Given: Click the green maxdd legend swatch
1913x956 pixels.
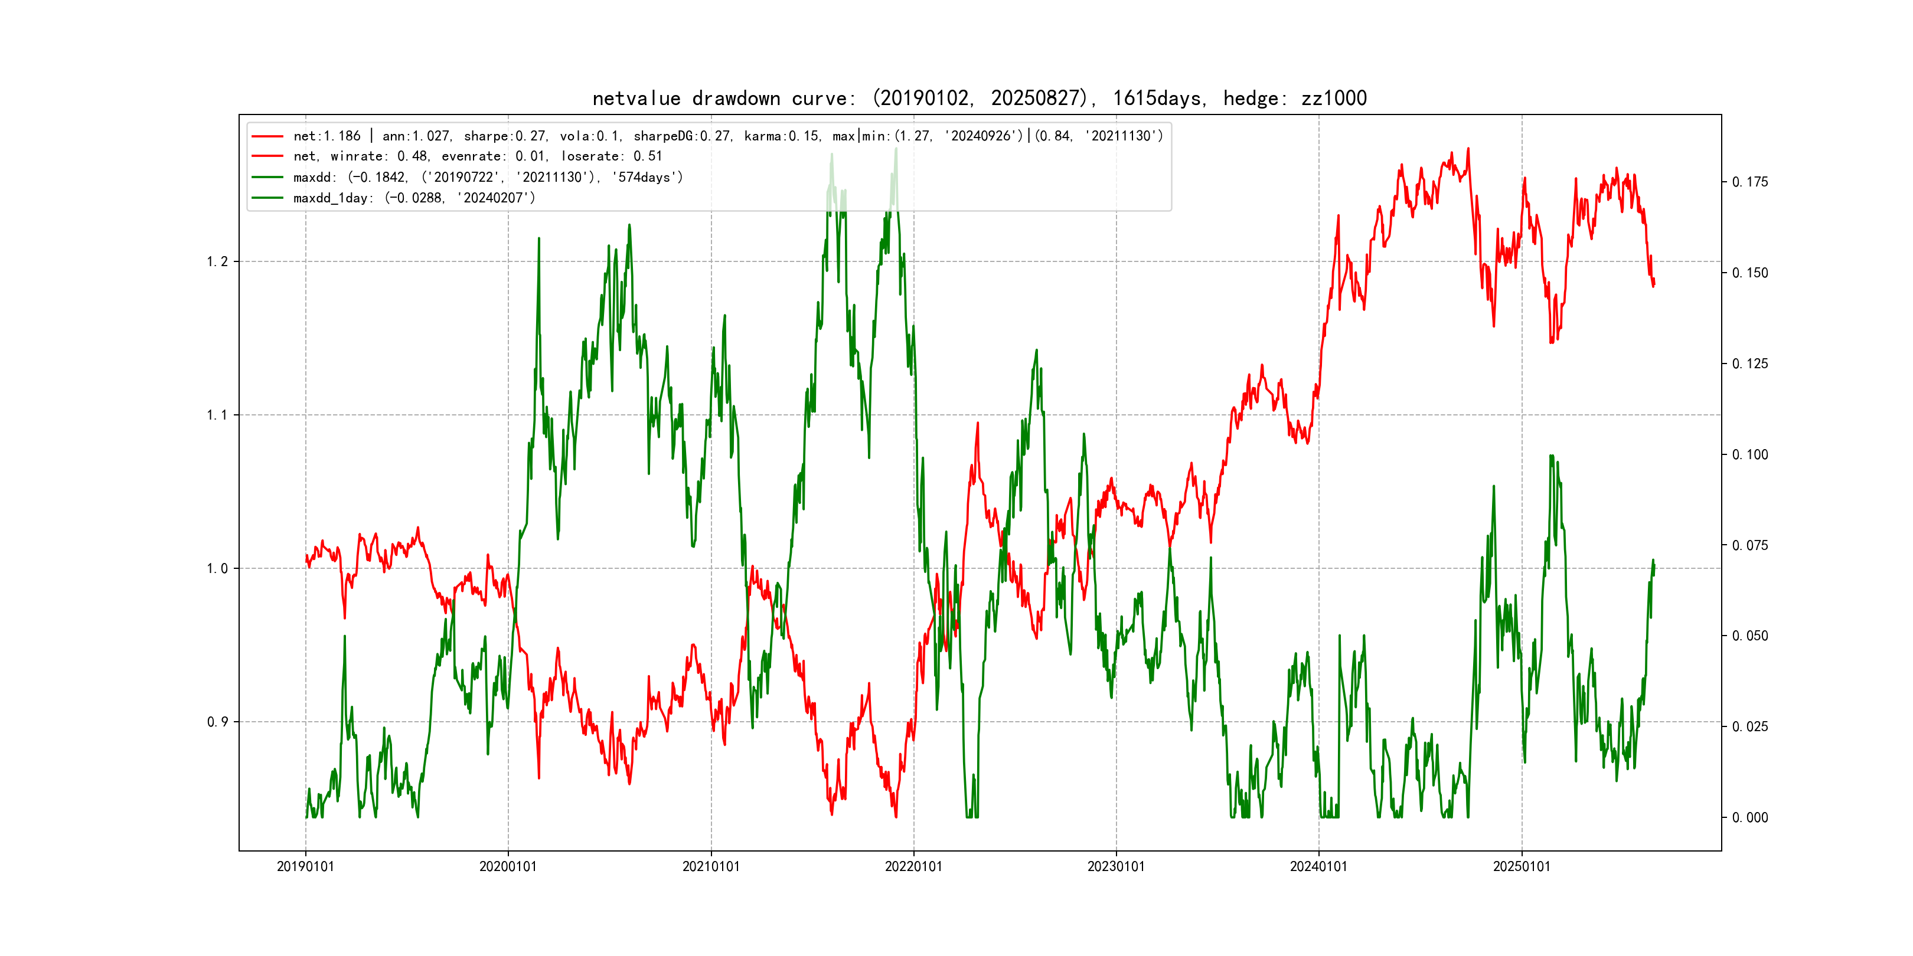Looking at the screenshot, I should pyautogui.click(x=267, y=178).
